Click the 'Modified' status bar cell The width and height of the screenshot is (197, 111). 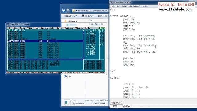coord(127,106)
